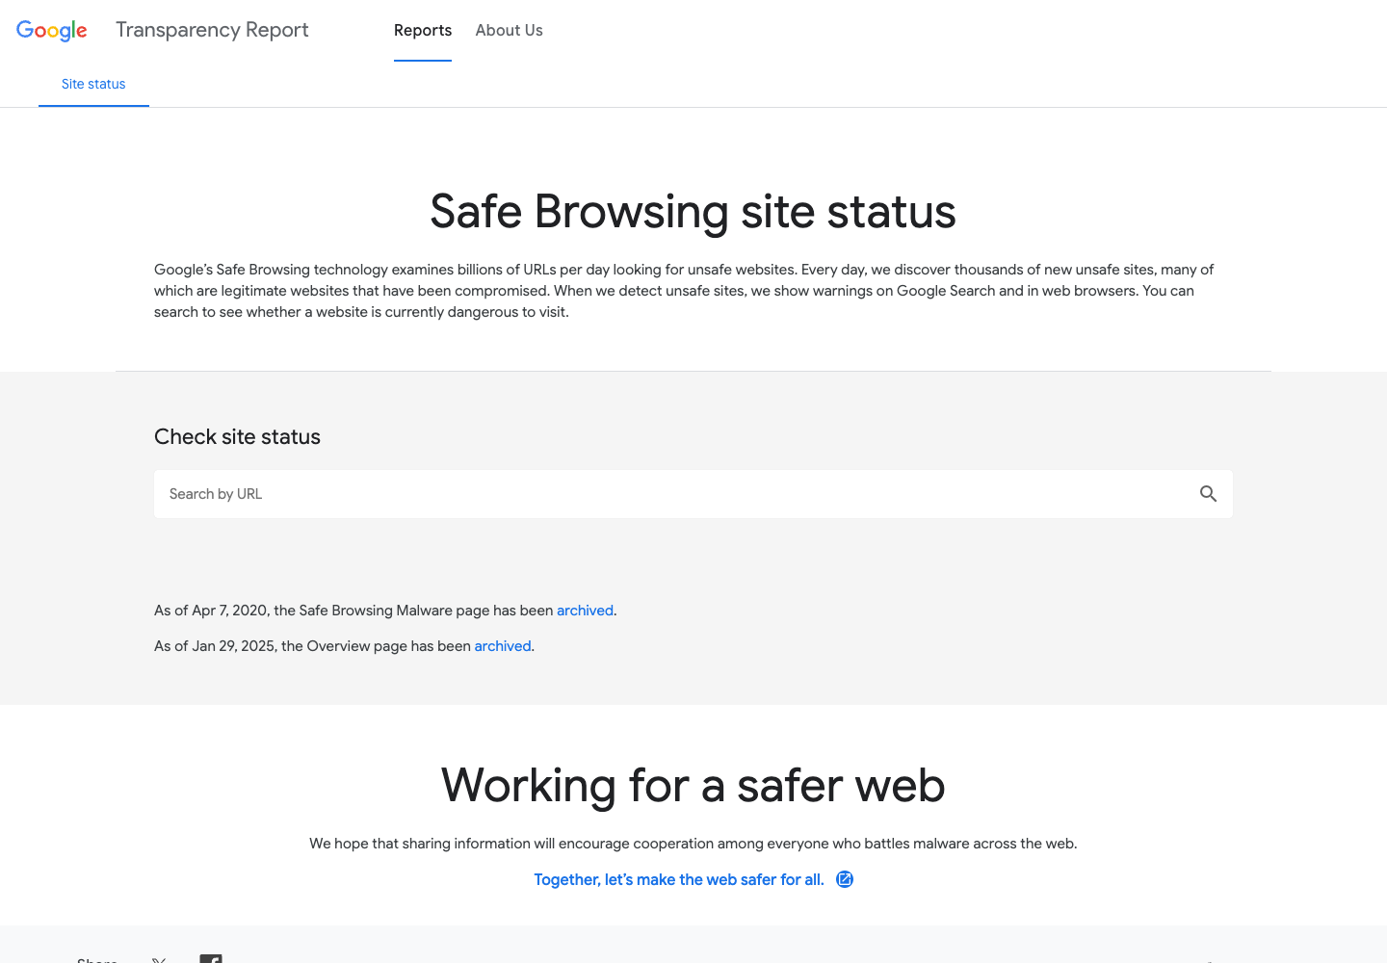
Task: Click the "Working for a safer web" heading
Action: 693,786
